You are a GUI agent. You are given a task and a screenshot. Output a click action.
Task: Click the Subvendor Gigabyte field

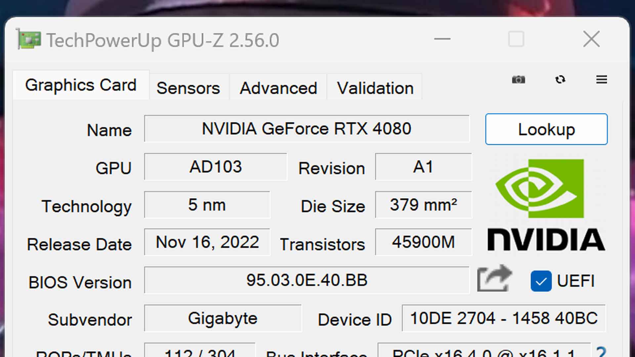(x=223, y=319)
